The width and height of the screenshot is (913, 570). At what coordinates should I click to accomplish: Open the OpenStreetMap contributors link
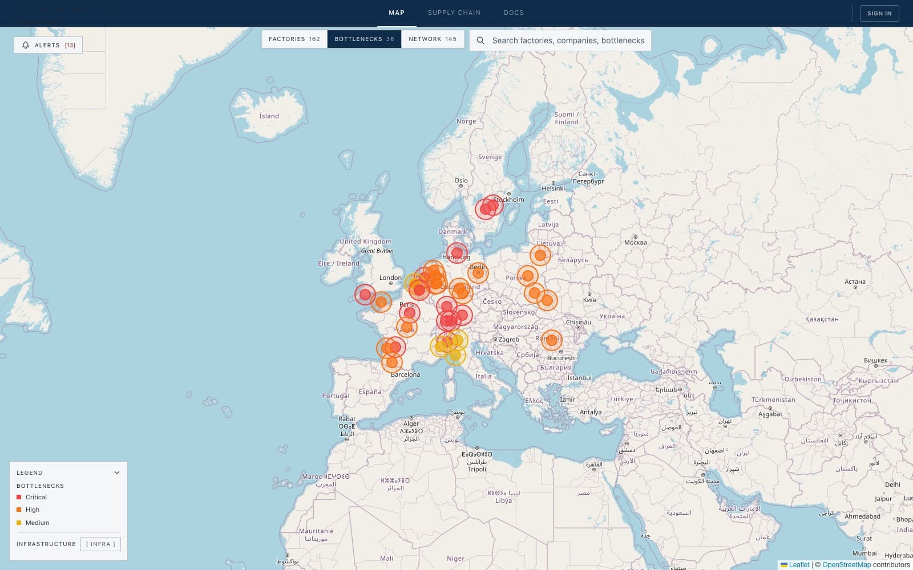pos(847,565)
